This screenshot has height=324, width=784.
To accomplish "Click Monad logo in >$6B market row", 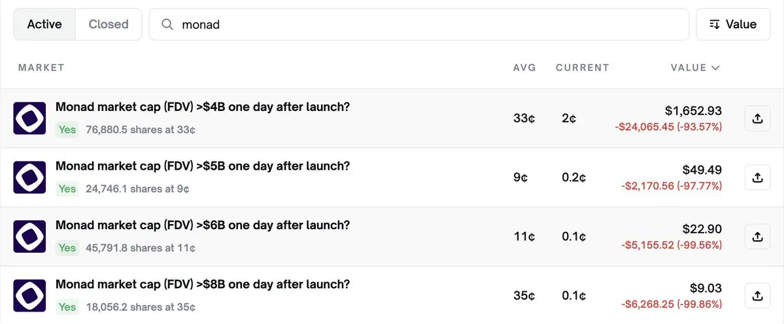I will click(29, 236).
